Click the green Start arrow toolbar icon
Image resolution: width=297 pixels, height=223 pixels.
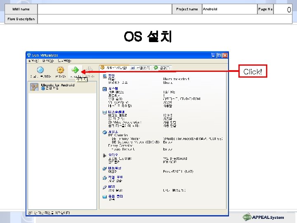coord(75,70)
